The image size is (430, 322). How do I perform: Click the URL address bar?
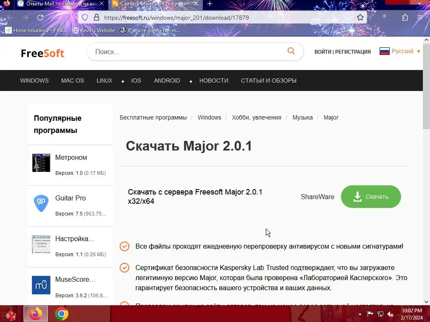[222, 18]
